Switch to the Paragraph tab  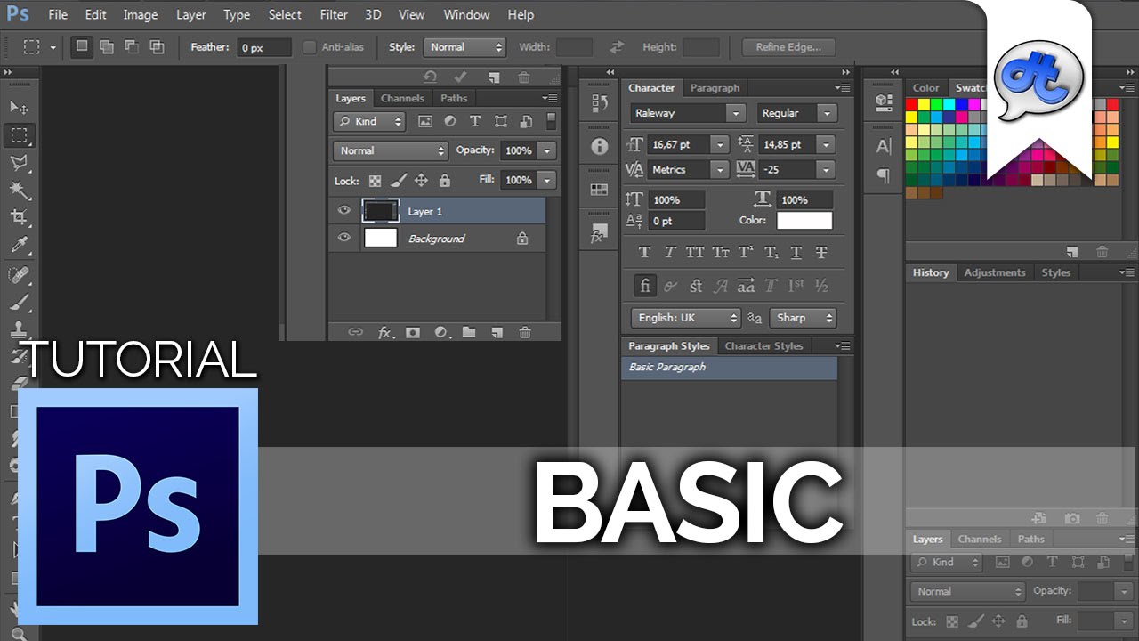point(715,88)
